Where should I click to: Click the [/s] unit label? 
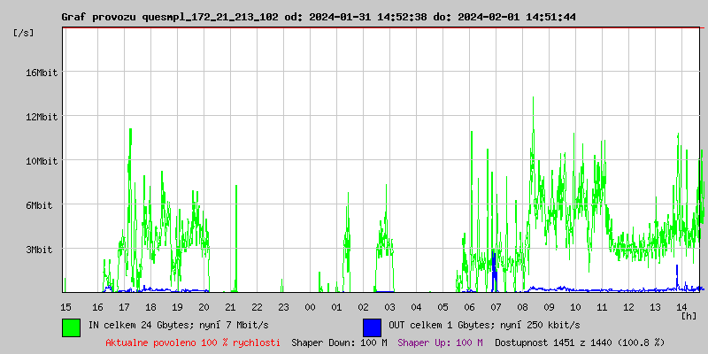pos(25,33)
